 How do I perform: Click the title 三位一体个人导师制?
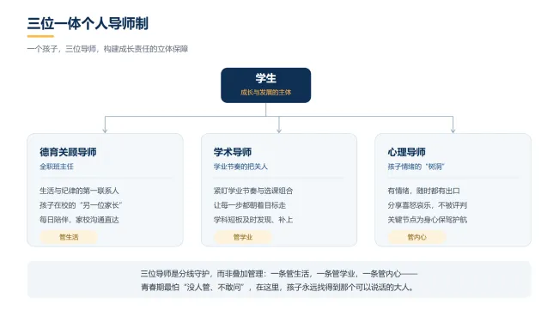click(88, 23)
